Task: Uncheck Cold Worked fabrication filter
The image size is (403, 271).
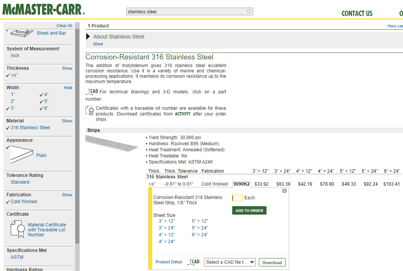Action: click(x=22, y=202)
